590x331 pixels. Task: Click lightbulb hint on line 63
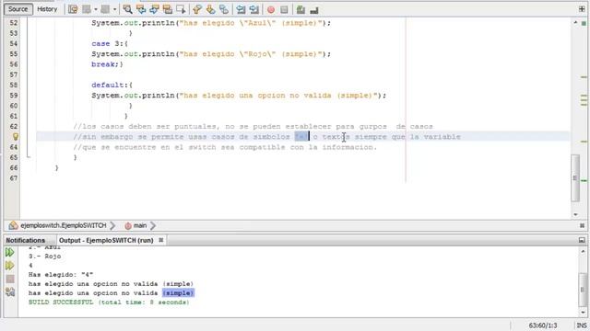(x=15, y=137)
